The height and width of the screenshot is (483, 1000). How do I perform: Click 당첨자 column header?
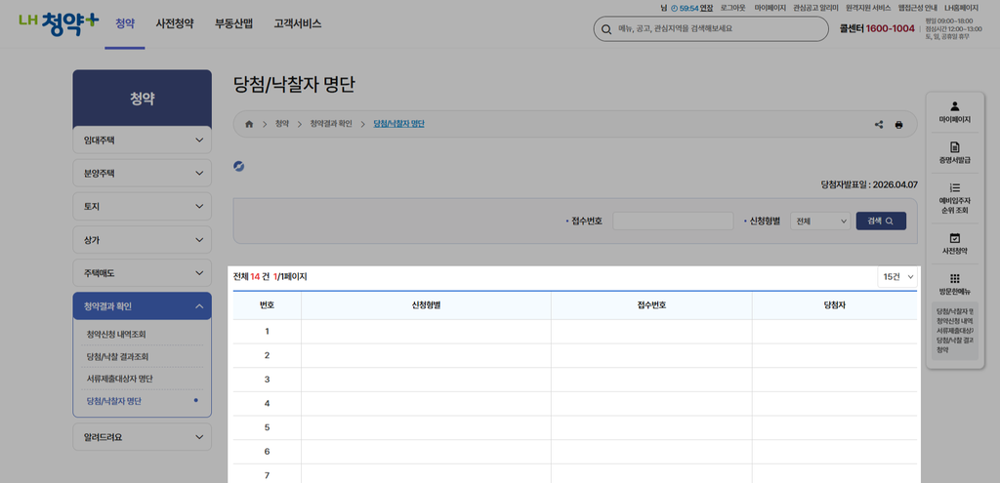[x=835, y=305]
